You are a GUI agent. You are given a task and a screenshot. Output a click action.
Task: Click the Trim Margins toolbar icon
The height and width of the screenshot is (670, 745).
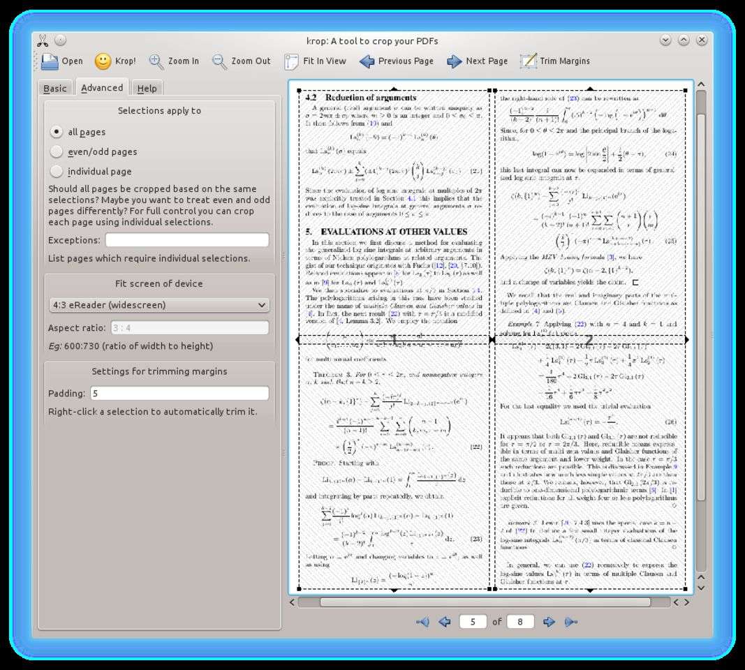coord(529,61)
